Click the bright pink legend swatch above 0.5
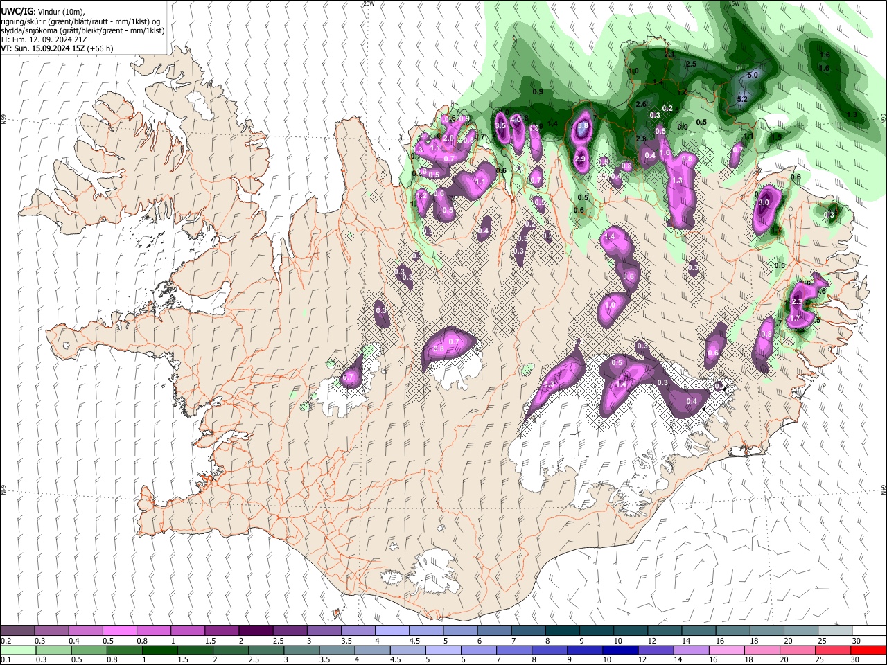 click(119, 631)
